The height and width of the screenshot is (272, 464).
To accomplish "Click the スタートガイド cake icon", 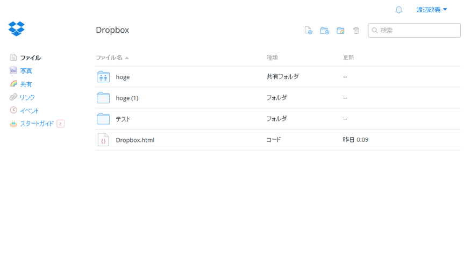I will pyautogui.click(x=13, y=124).
